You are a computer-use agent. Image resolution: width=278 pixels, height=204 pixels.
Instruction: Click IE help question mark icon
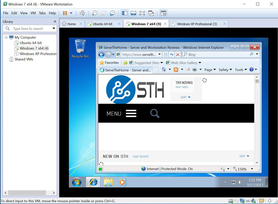pos(251,70)
